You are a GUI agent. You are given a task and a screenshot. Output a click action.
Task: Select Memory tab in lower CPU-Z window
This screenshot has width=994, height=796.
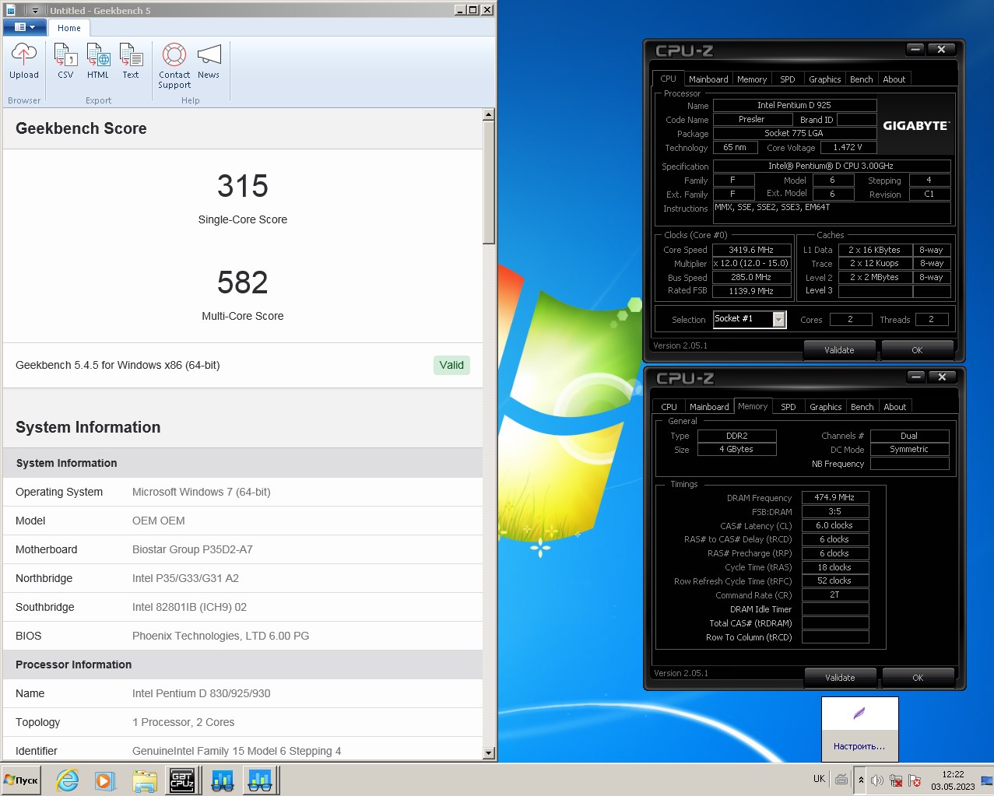click(x=753, y=406)
